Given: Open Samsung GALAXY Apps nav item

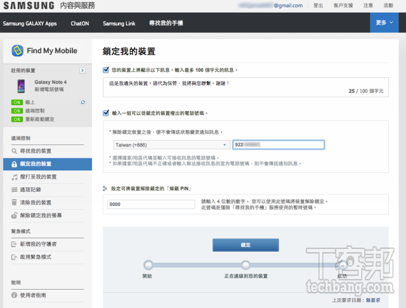Looking at the screenshot, I should tap(30, 23).
